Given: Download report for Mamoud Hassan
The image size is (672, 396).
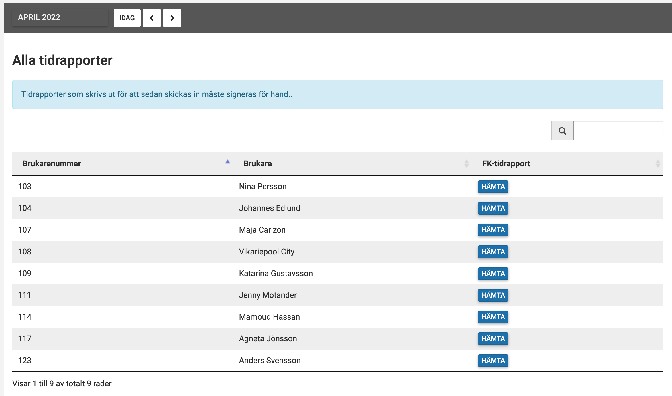Looking at the screenshot, I should point(493,317).
